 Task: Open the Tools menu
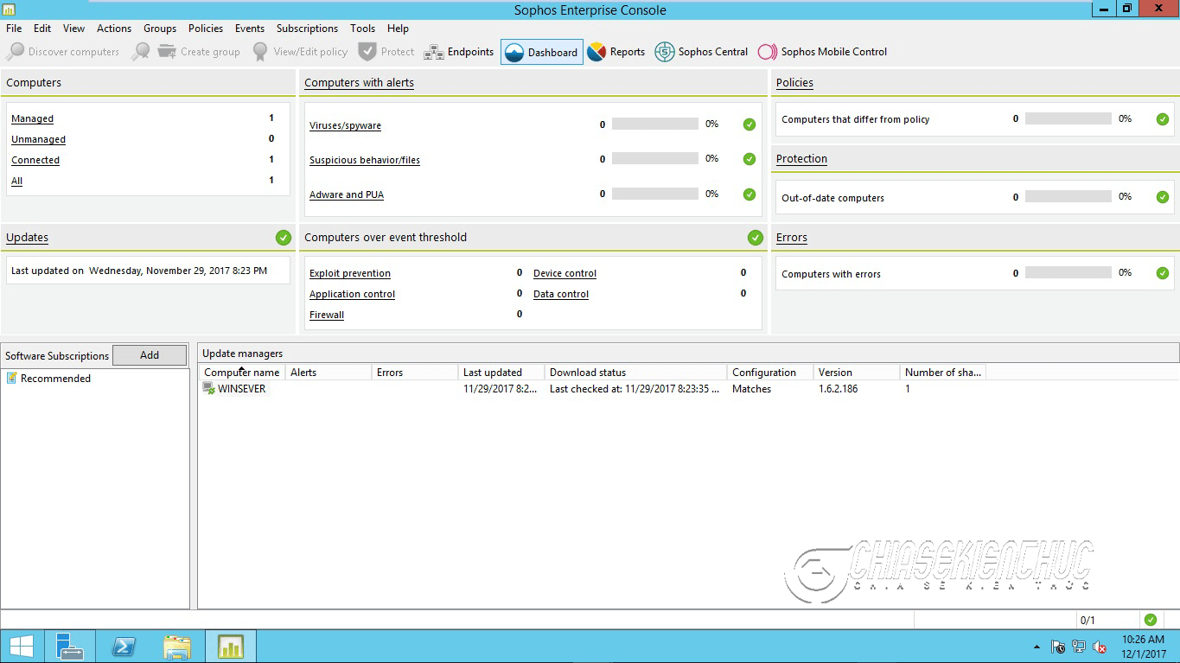(x=363, y=29)
